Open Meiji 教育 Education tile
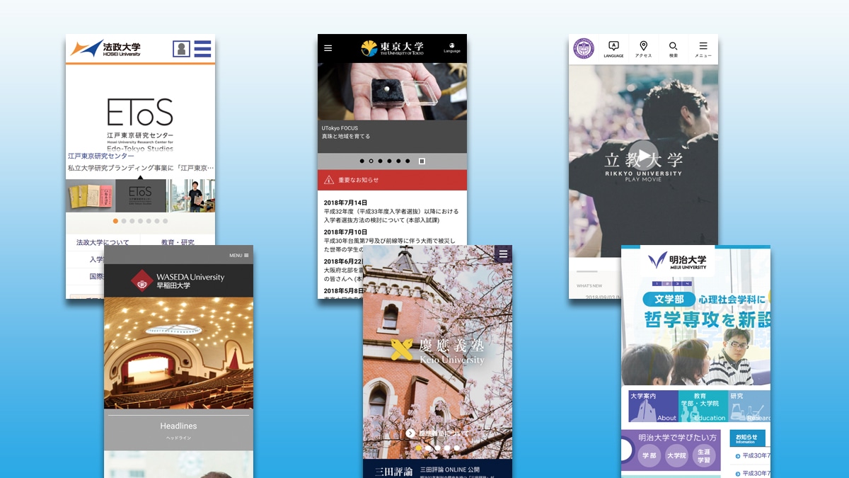849x478 pixels. (703, 406)
